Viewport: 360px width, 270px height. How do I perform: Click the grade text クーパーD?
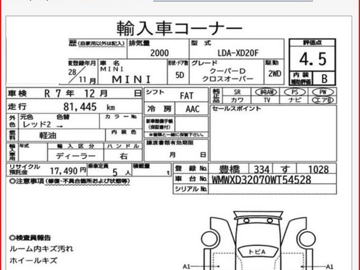click(x=228, y=71)
